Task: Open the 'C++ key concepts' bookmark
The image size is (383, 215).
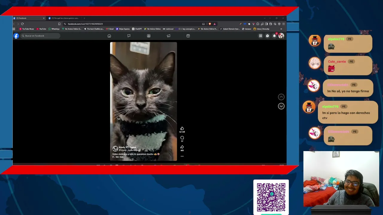Action: tap(186, 29)
